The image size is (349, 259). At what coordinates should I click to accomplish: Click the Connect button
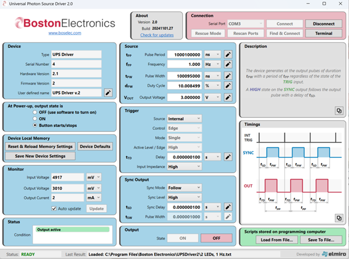[x=285, y=23]
